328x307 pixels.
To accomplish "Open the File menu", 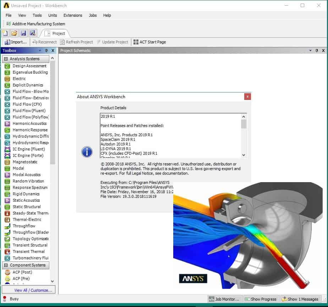I will 9,15.
